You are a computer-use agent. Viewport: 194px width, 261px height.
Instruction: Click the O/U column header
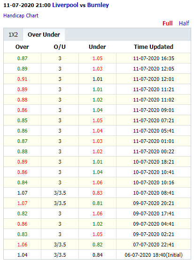coord(60,47)
